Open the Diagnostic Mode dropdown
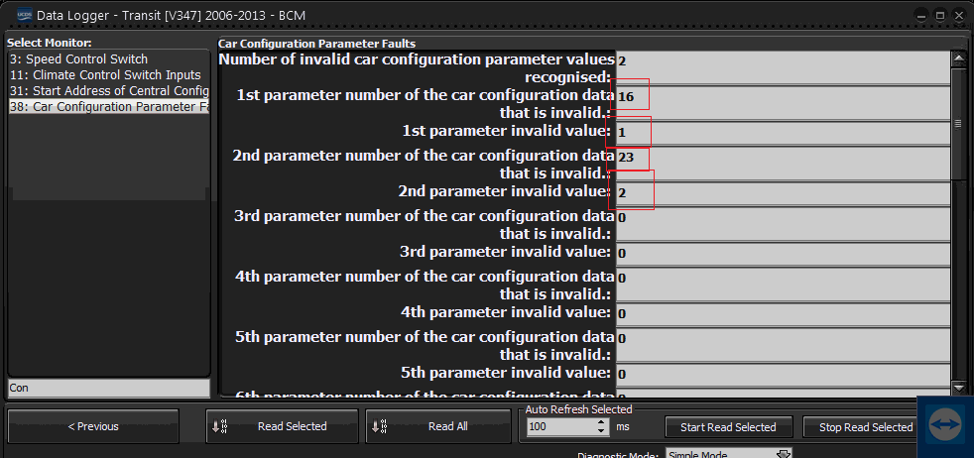Viewport: 974px width, 458px height. [784, 454]
